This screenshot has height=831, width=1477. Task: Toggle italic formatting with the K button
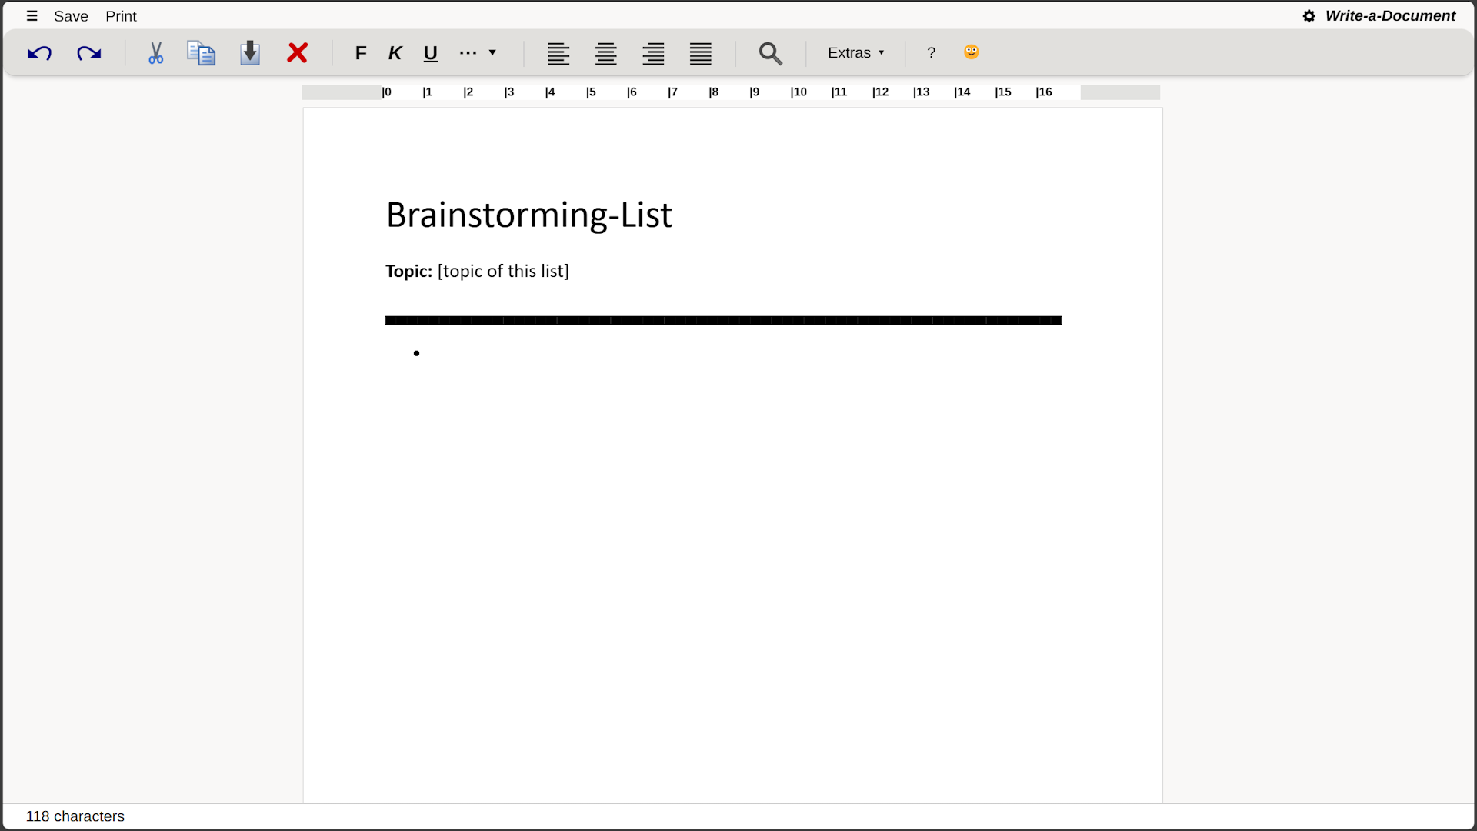coord(395,53)
